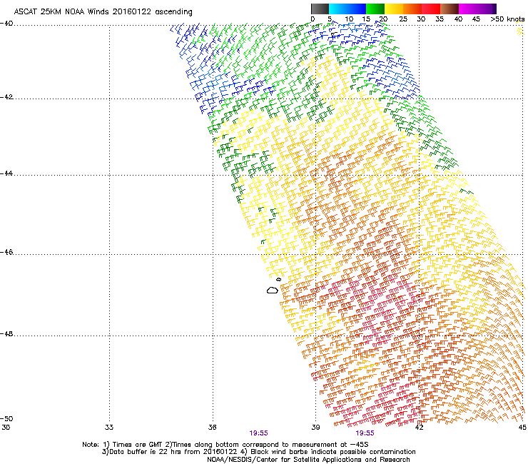The image size is (528, 464).
Task: Click the '>50 knots' legend label
Action: point(507,19)
